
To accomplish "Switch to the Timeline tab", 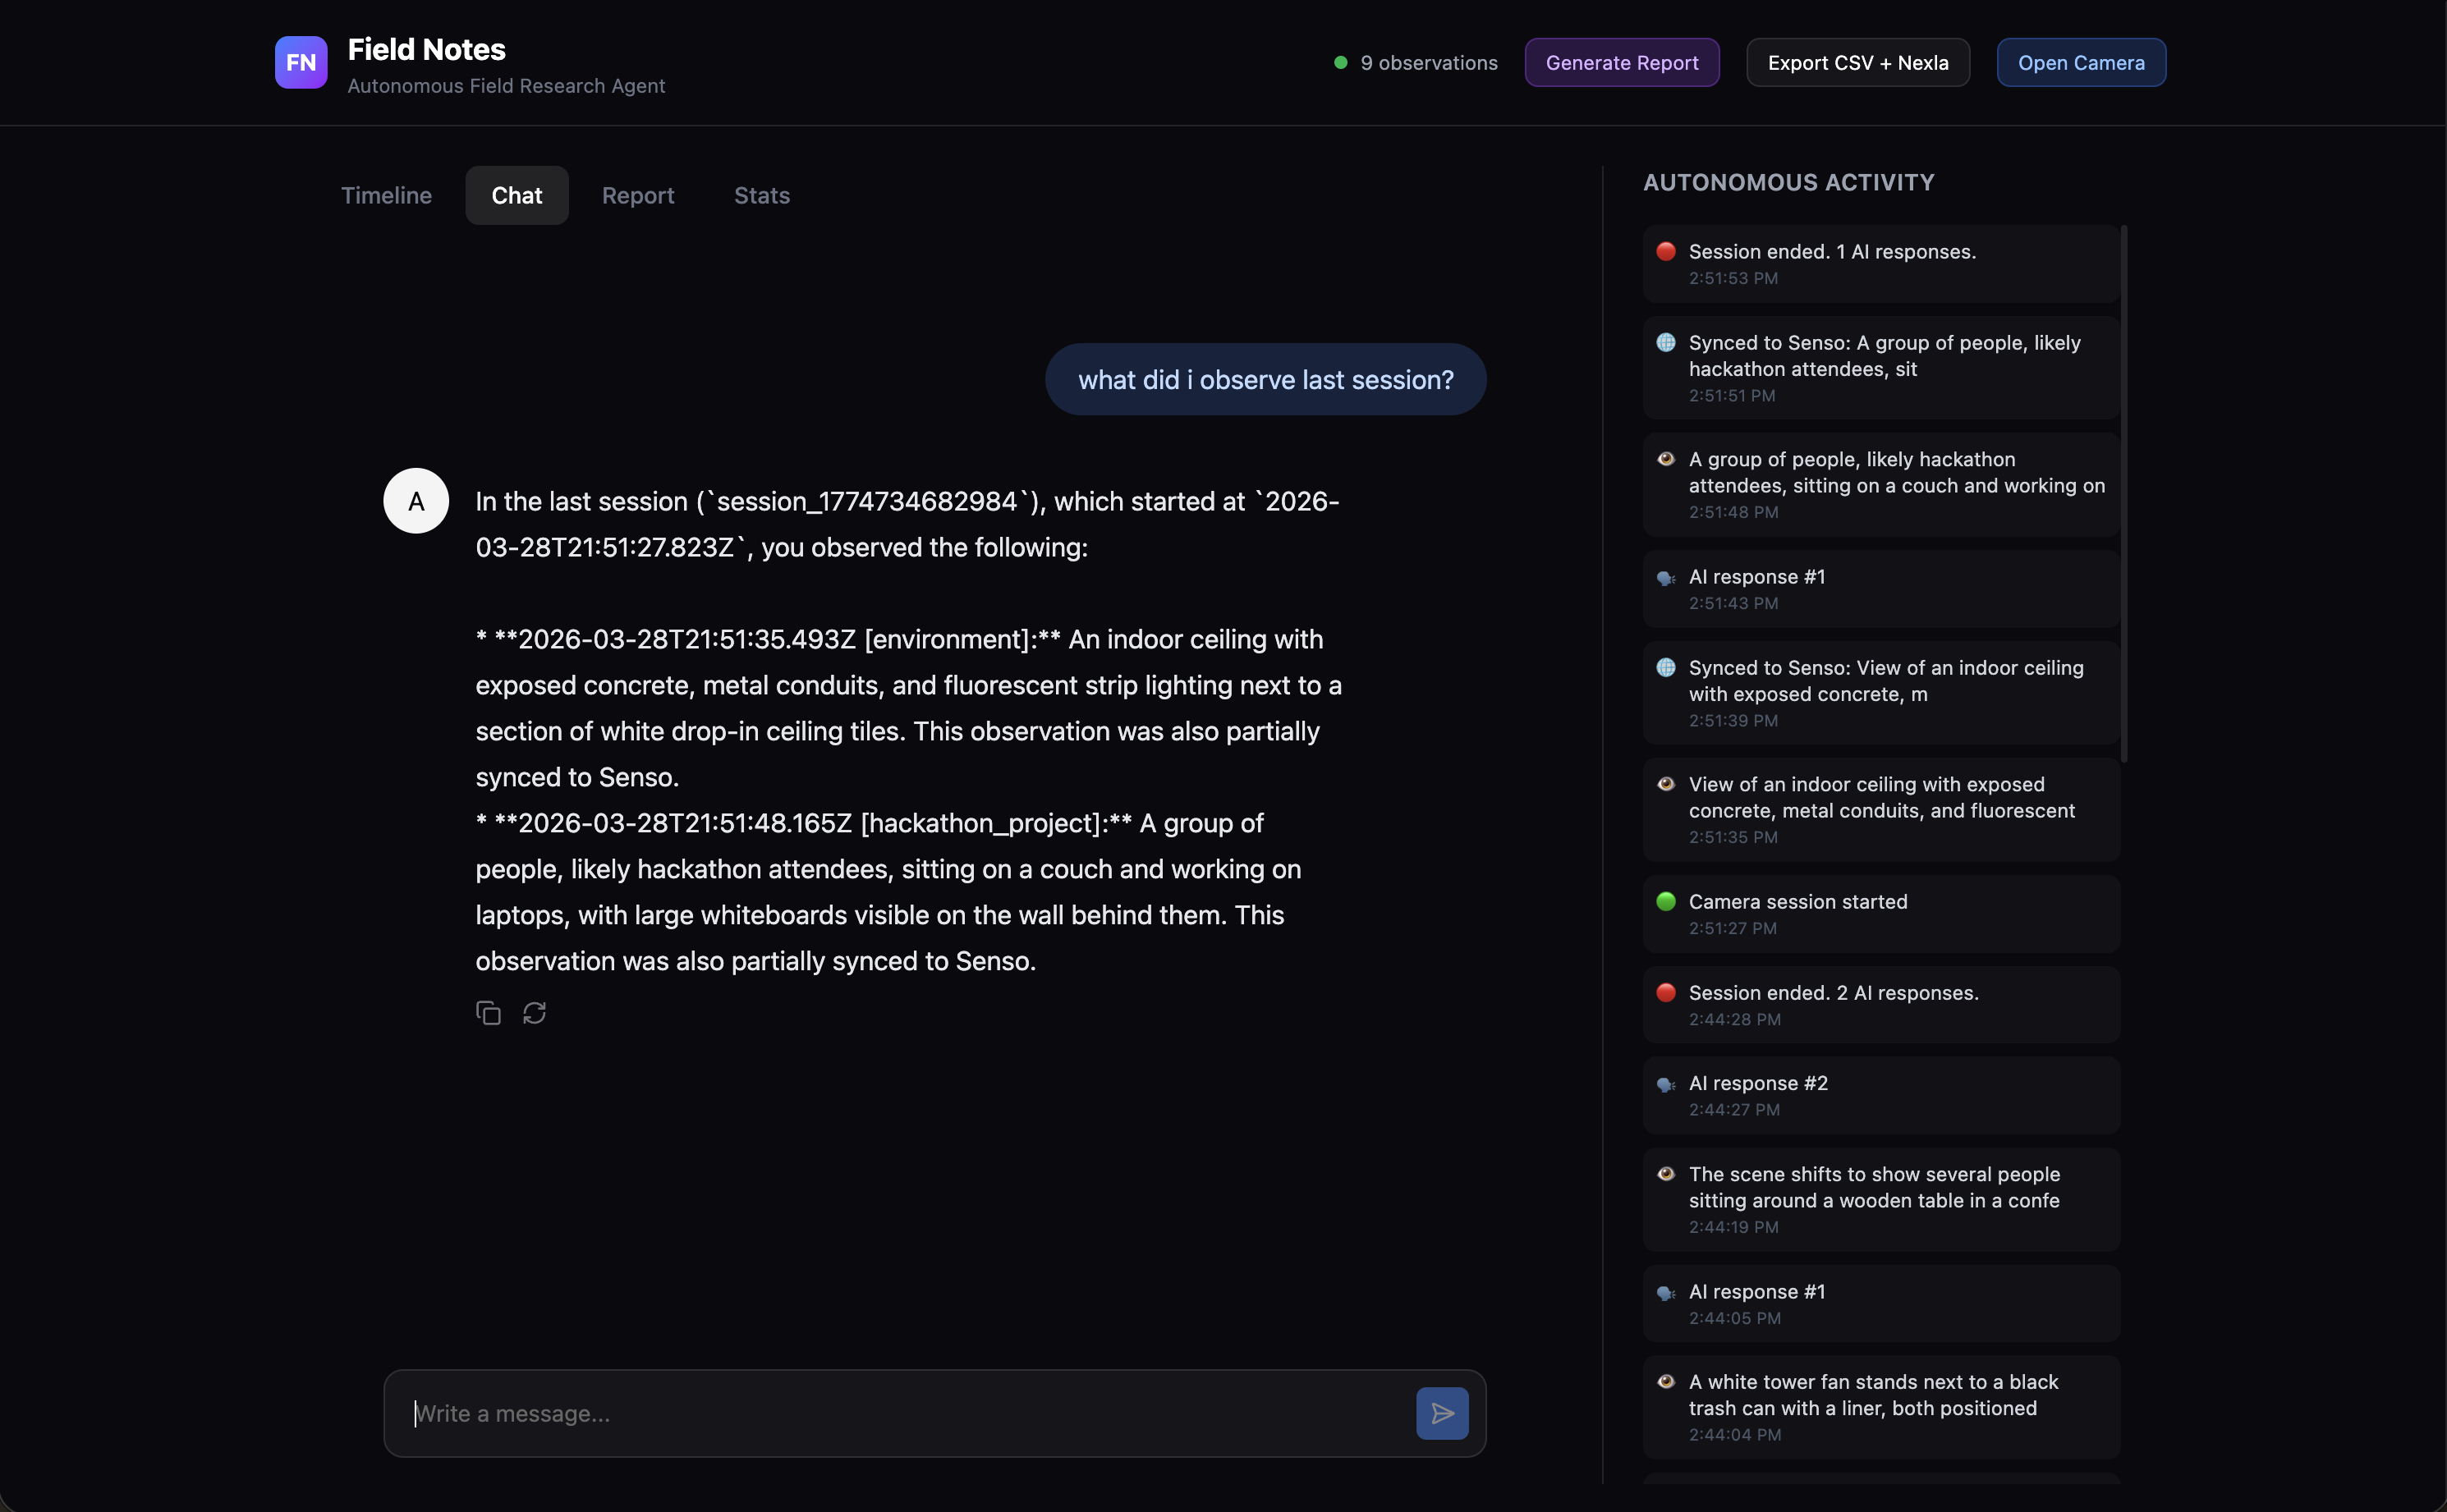I will pos(386,195).
